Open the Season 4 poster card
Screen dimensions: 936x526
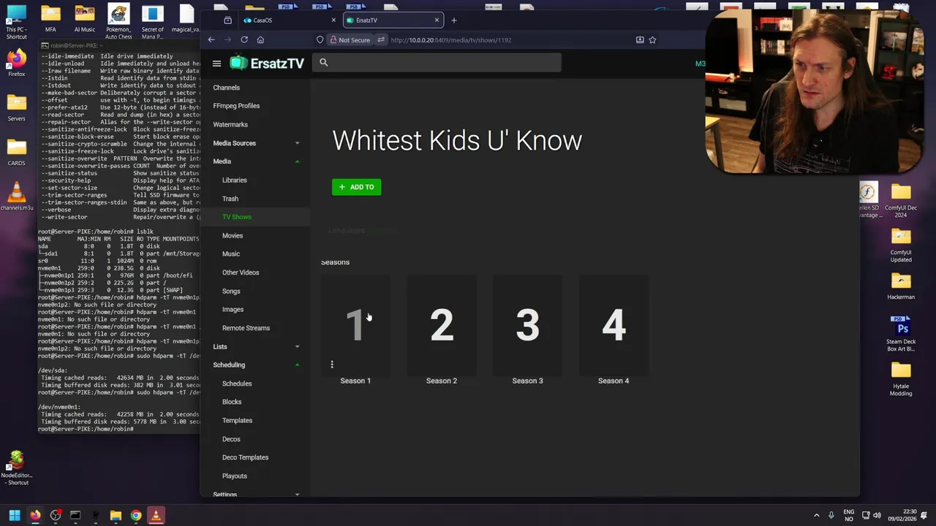click(614, 324)
